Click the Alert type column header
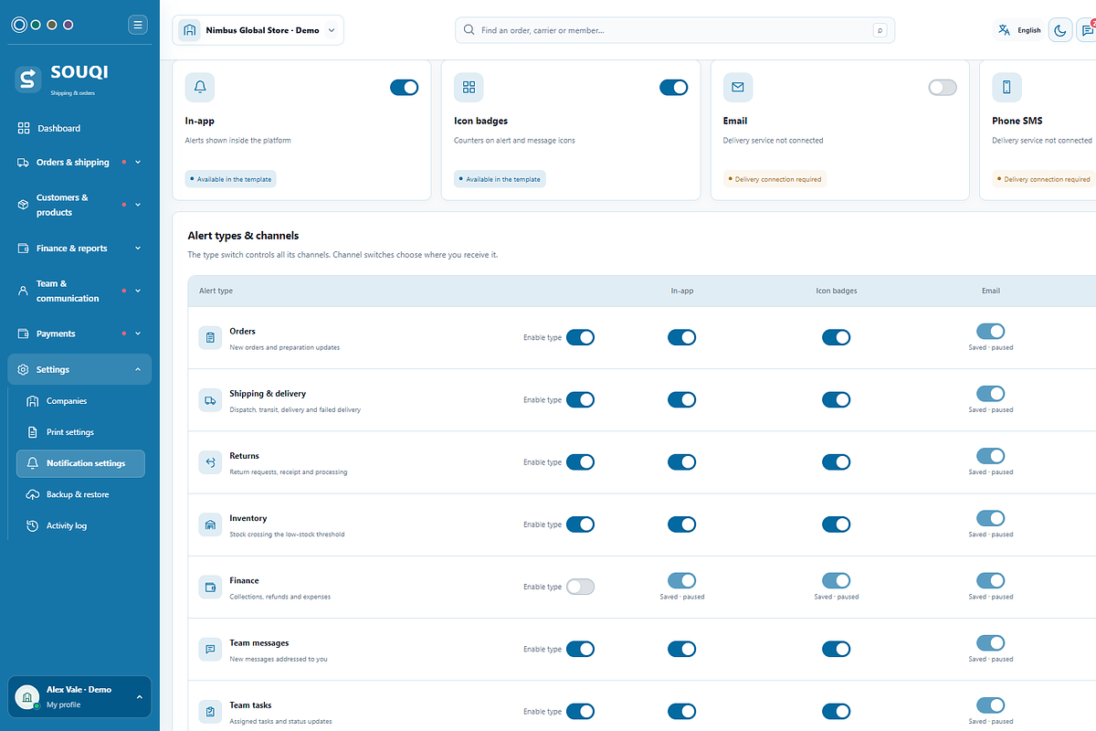This screenshot has height=731, width=1096. click(x=216, y=291)
